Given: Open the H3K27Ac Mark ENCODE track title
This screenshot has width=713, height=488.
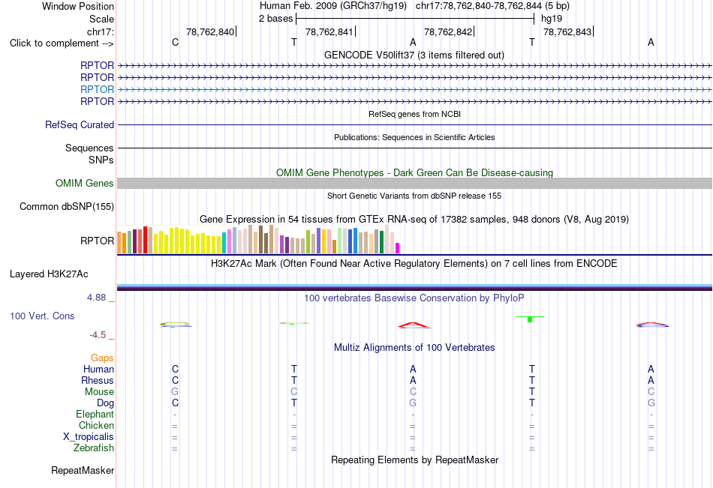Looking at the screenshot, I should pyautogui.click(x=414, y=264).
